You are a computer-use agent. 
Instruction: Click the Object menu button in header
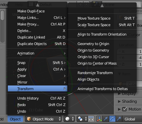point(15,119)
